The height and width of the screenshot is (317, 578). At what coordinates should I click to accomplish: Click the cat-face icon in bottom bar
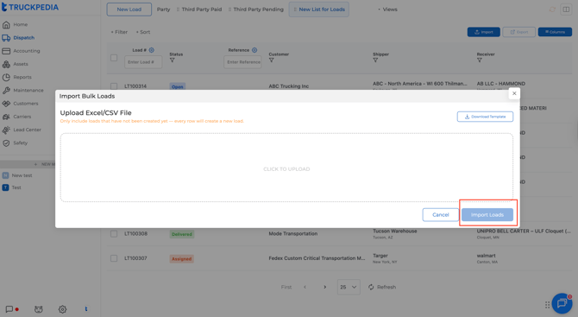[38, 309]
